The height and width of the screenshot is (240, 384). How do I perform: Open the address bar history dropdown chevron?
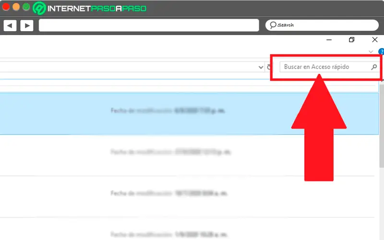pos(261,67)
